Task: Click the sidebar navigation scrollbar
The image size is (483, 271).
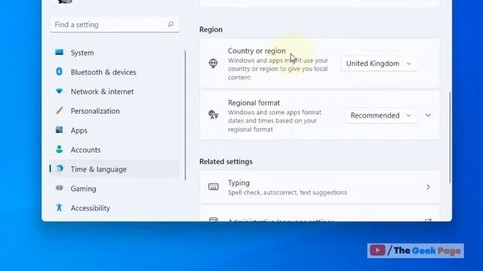Action: tap(185, 115)
